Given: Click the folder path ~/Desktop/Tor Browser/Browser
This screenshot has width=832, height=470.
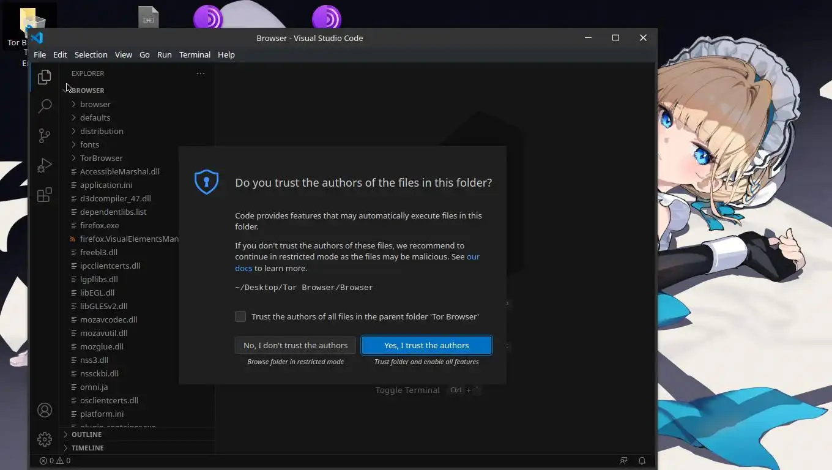Looking at the screenshot, I should pos(304,287).
